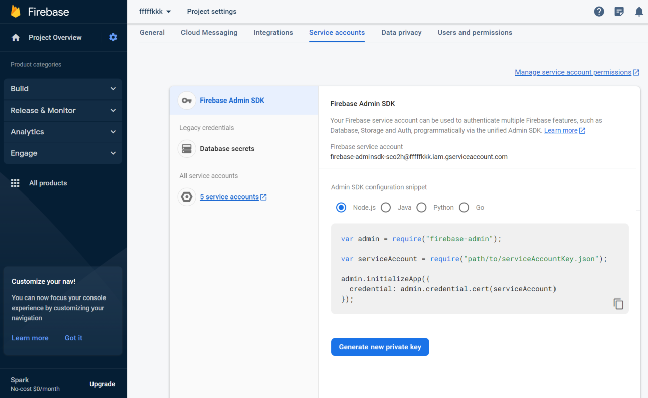Screen dimensions: 648x398
Task: Select the Node.js radio button
Action: point(341,207)
